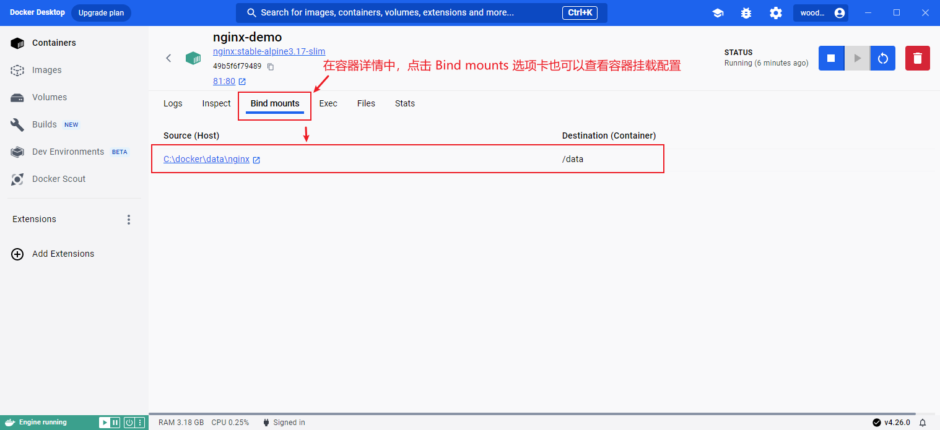Click the Dev Environments BETA badge
Screen dimensions: 940x430
[120, 152]
